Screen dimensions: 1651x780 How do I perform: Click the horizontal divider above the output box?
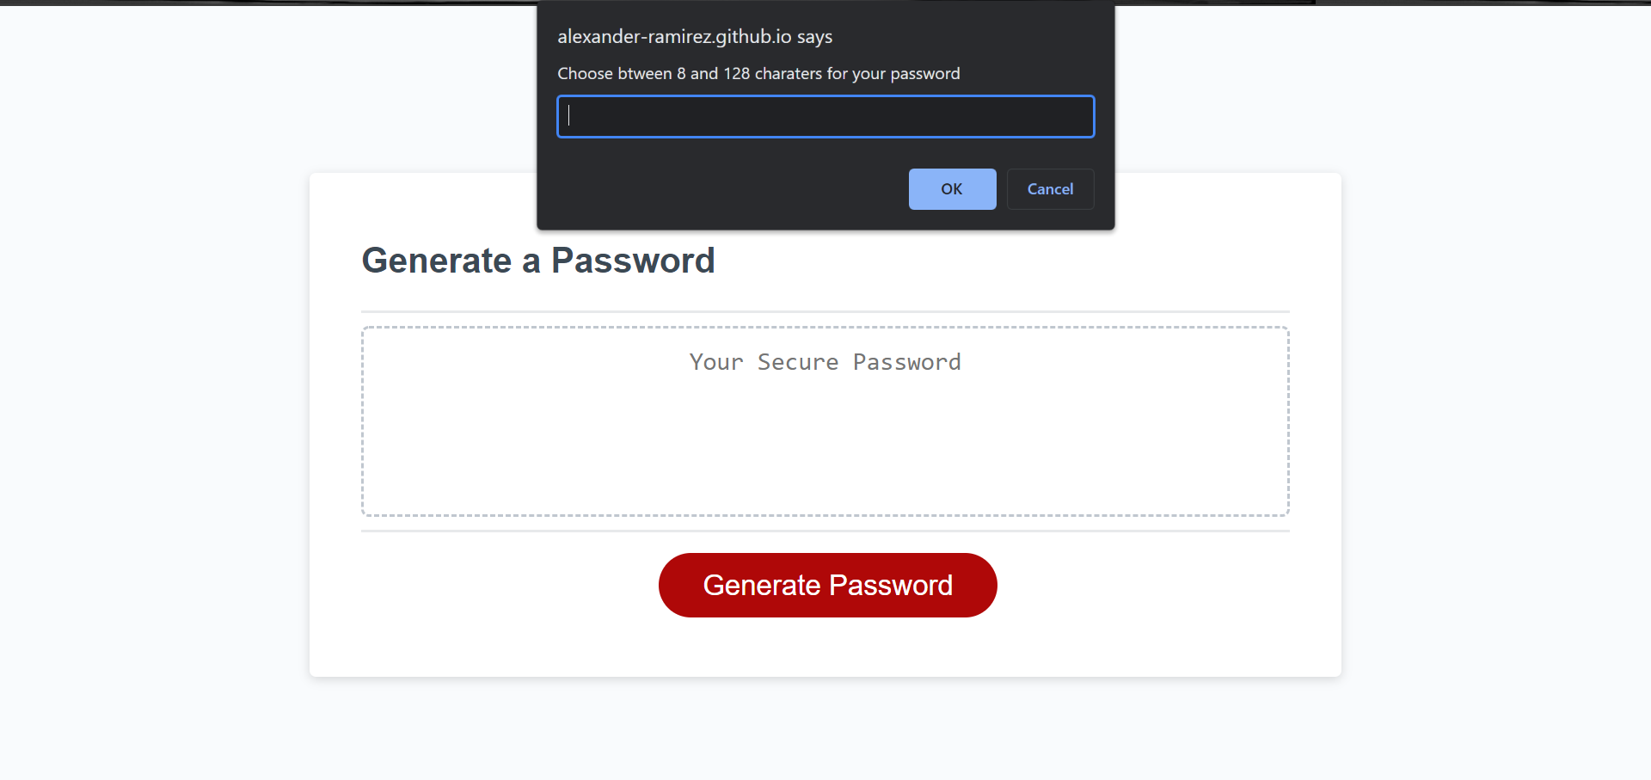pyautogui.click(x=825, y=311)
